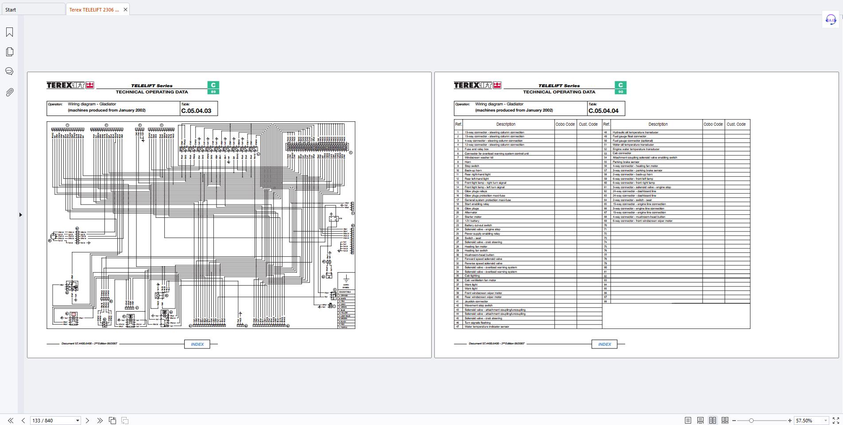Click row '12V battery'
The height and width of the screenshot is (425, 843).
pyautogui.click(x=528, y=221)
